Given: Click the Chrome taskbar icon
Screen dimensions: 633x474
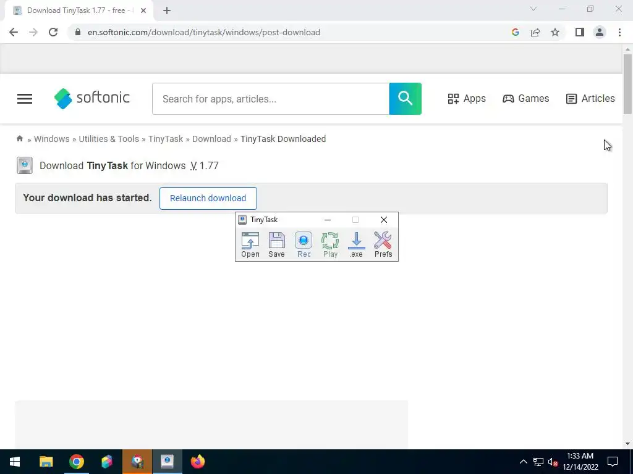Looking at the screenshot, I should (x=76, y=462).
